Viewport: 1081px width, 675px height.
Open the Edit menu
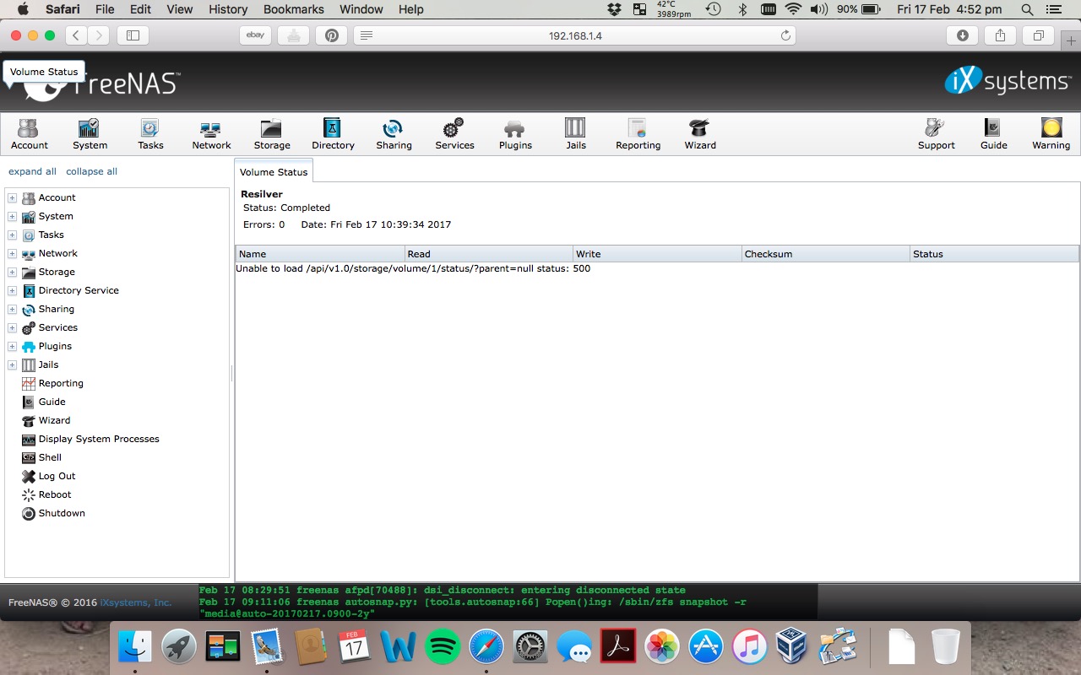tap(140, 9)
